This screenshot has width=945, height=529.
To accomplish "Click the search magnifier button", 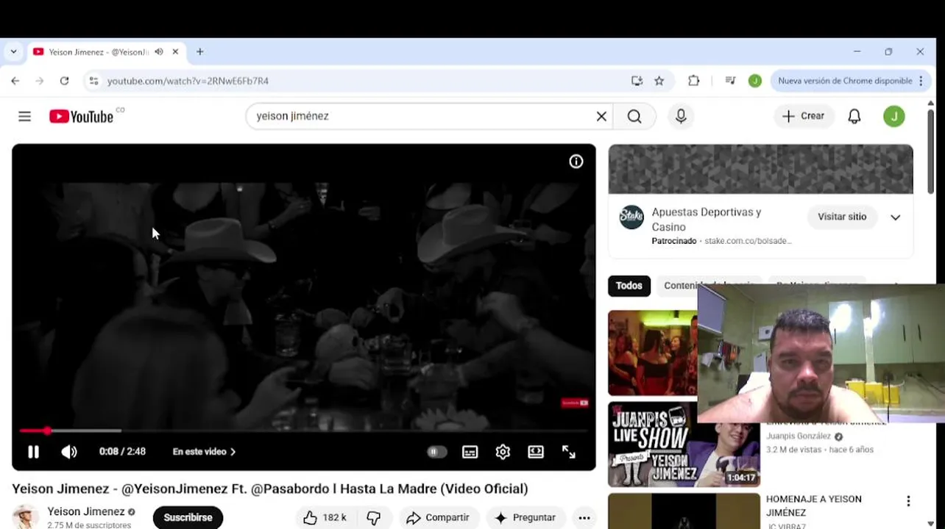I will (x=634, y=116).
